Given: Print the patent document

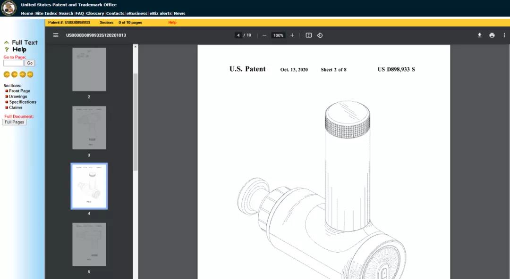Looking at the screenshot, I should coord(492,35).
